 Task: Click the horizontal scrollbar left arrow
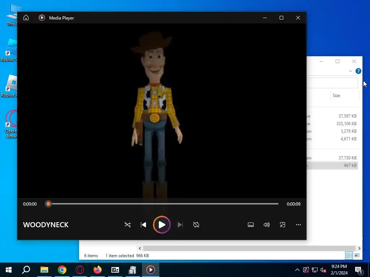(x=140, y=248)
